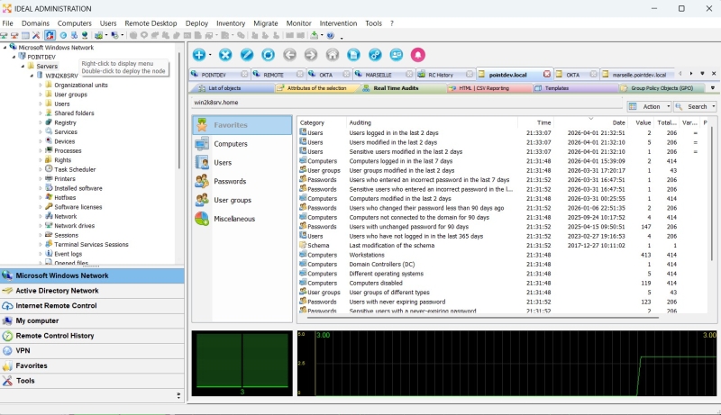
Task: Open the Search dropdown
Action: [x=696, y=106]
